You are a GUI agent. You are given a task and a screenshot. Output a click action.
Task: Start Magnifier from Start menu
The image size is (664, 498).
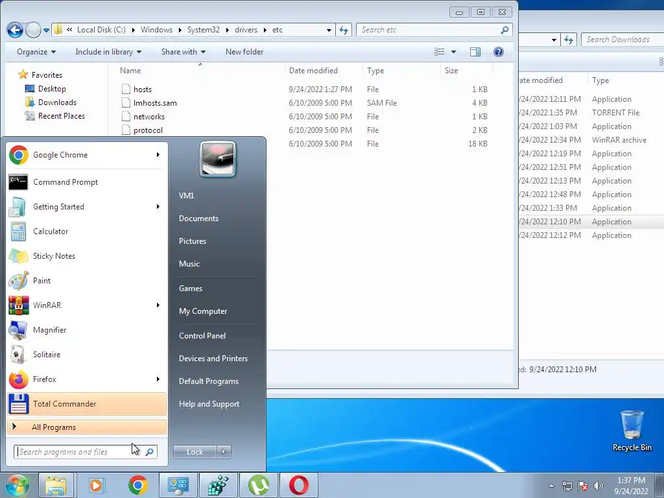pos(87,330)
